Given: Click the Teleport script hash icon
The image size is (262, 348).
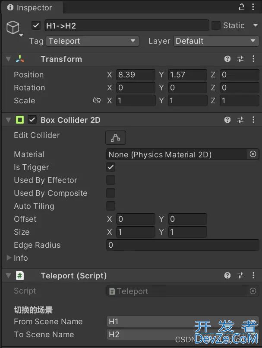Looking at the screenshot, I should [20, 275].
